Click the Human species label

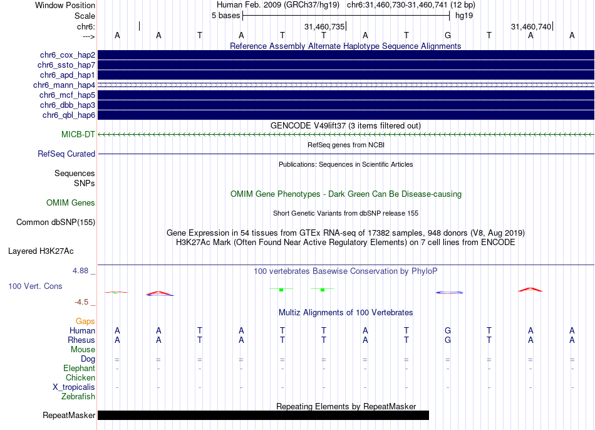[82, 331]
